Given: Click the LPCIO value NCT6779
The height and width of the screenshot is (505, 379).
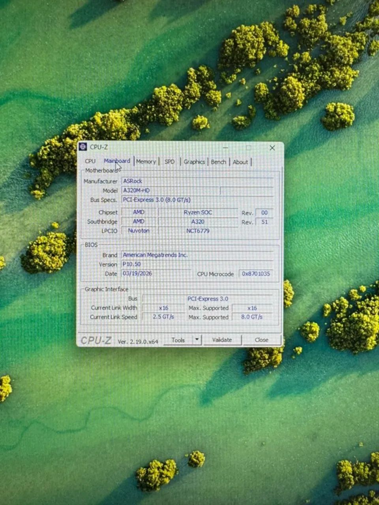Looking at the screenshot, I should (198, 231).
